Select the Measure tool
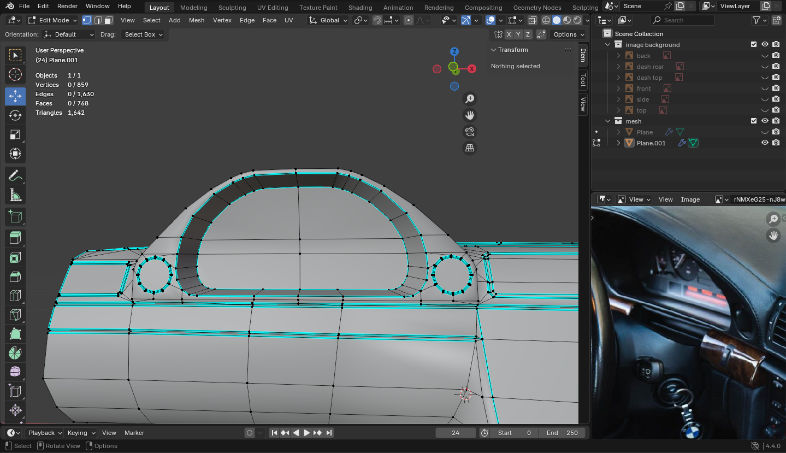The height and width of the screenshot is (453, 786). tap(15, 195)
